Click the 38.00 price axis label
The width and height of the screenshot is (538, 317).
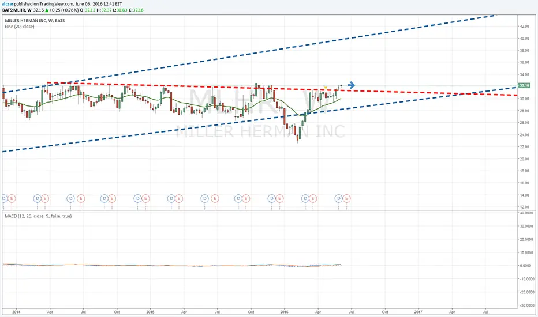(524, 50)
